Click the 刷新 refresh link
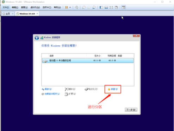 point(47,89)
